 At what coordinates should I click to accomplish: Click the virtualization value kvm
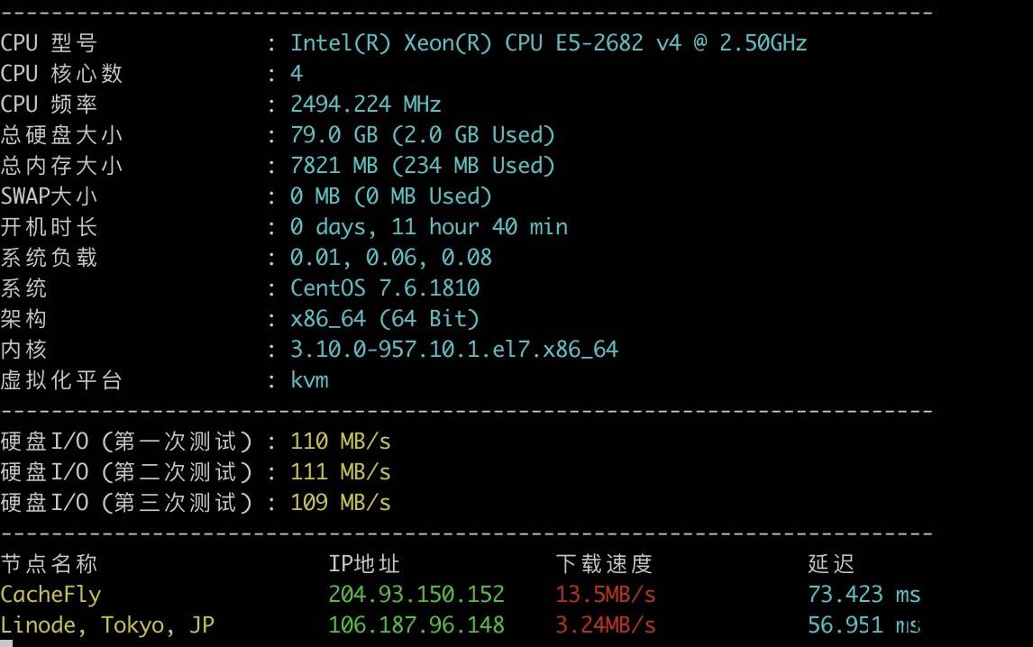(310, 380)
